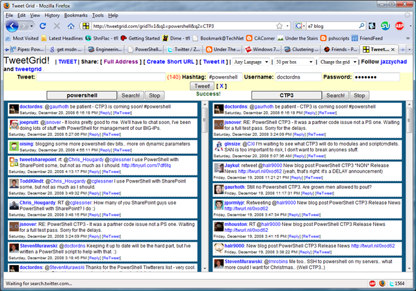Open the back/forward history dropdown arrow
416x291 pixels.
click(32, 26)
